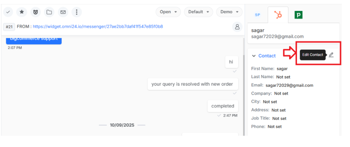Click the user profile icon beside URL

237,27
